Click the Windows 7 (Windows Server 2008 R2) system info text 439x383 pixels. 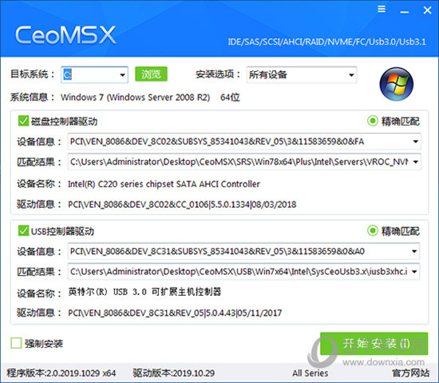point(135,98)
